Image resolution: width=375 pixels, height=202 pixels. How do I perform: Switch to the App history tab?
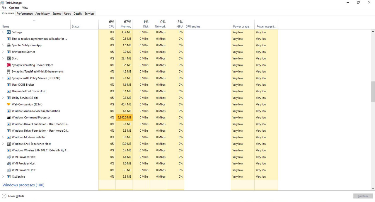42,13
